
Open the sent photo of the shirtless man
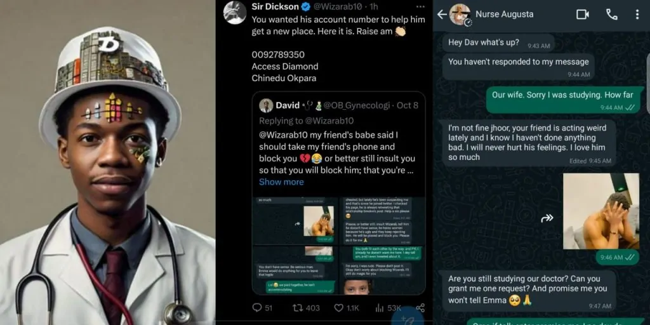(600, 211)
